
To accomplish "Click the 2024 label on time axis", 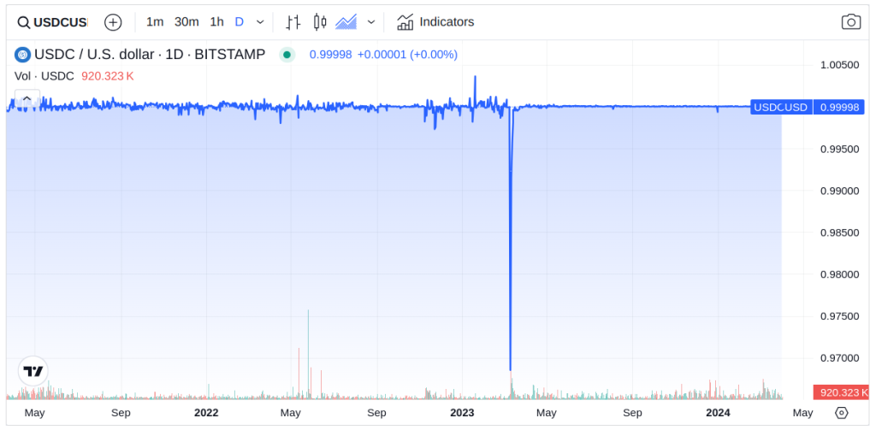I will pyautogui.click(x=718, y=413).
